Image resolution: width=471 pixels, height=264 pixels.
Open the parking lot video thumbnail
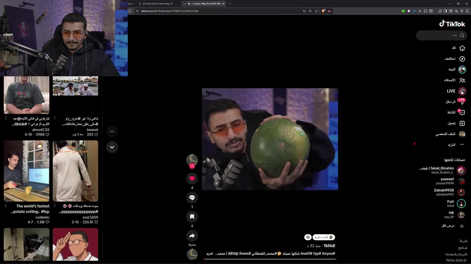[x=75, y=86]
